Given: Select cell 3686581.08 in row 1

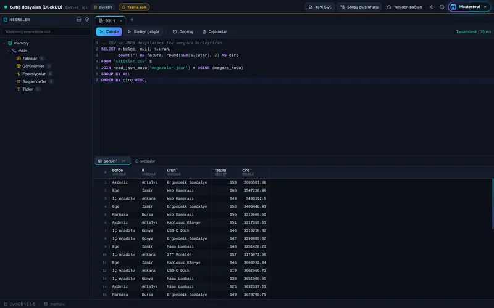Looking at the screenshot, I should [254, 182].
